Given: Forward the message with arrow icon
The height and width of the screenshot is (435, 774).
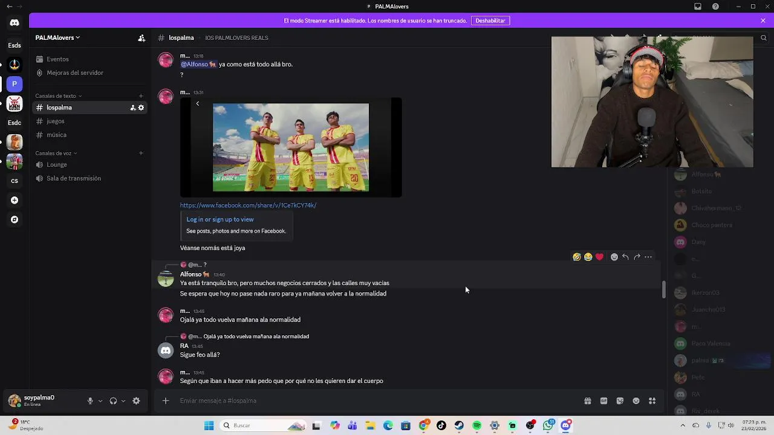Looking at the screenshot, I should coord(637,257).
